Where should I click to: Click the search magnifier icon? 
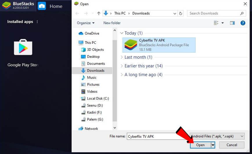coord(242,13)
